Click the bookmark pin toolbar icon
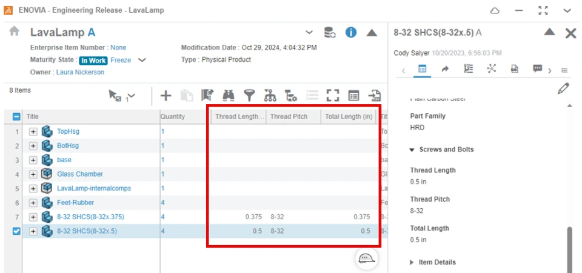This screenshot has width=582, height=273. click(x=207, y=95)
